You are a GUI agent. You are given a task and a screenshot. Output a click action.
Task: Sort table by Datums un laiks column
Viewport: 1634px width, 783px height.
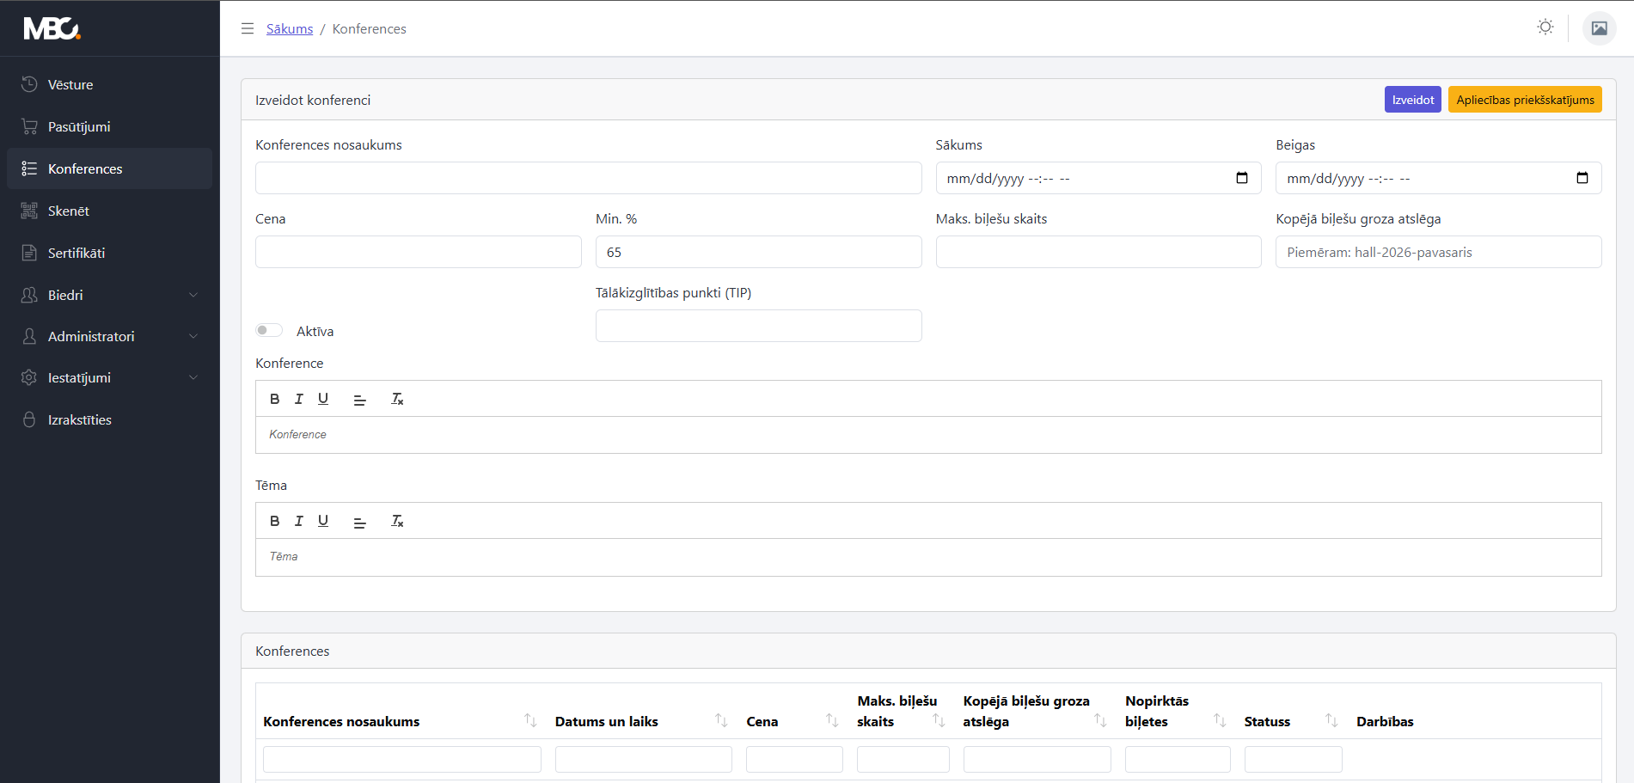coord(720,720)
